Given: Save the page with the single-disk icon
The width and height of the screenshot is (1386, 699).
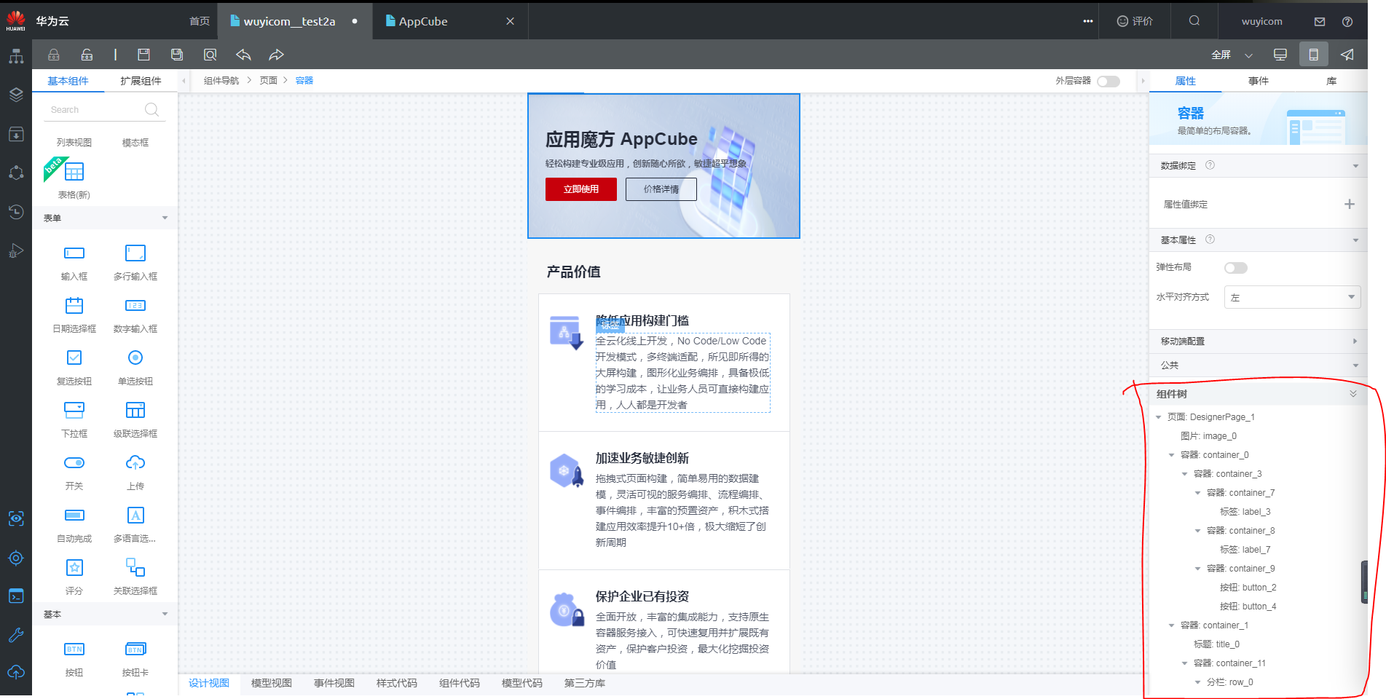Looking at the screenshot, I should (143, 55).
